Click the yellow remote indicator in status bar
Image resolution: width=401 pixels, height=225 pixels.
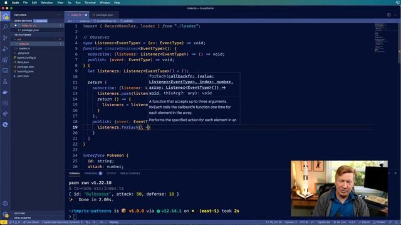(4, 222)
